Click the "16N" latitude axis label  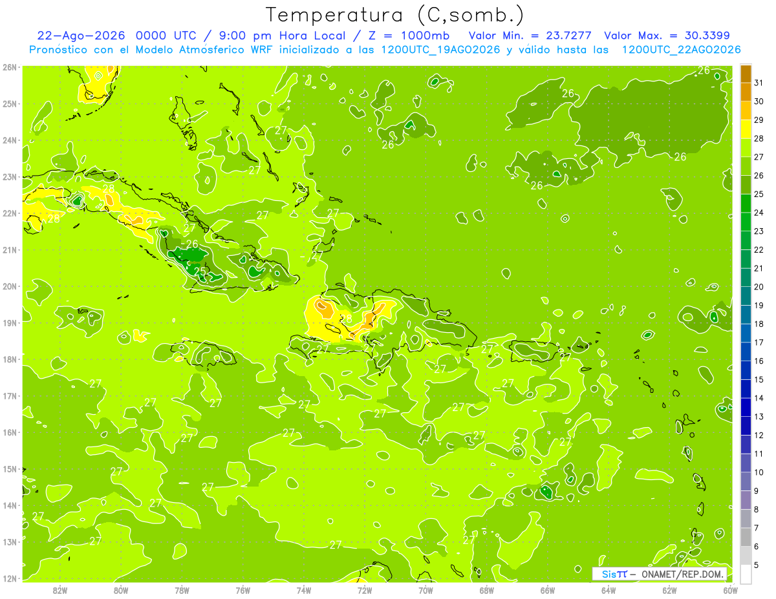pos(10,432)
